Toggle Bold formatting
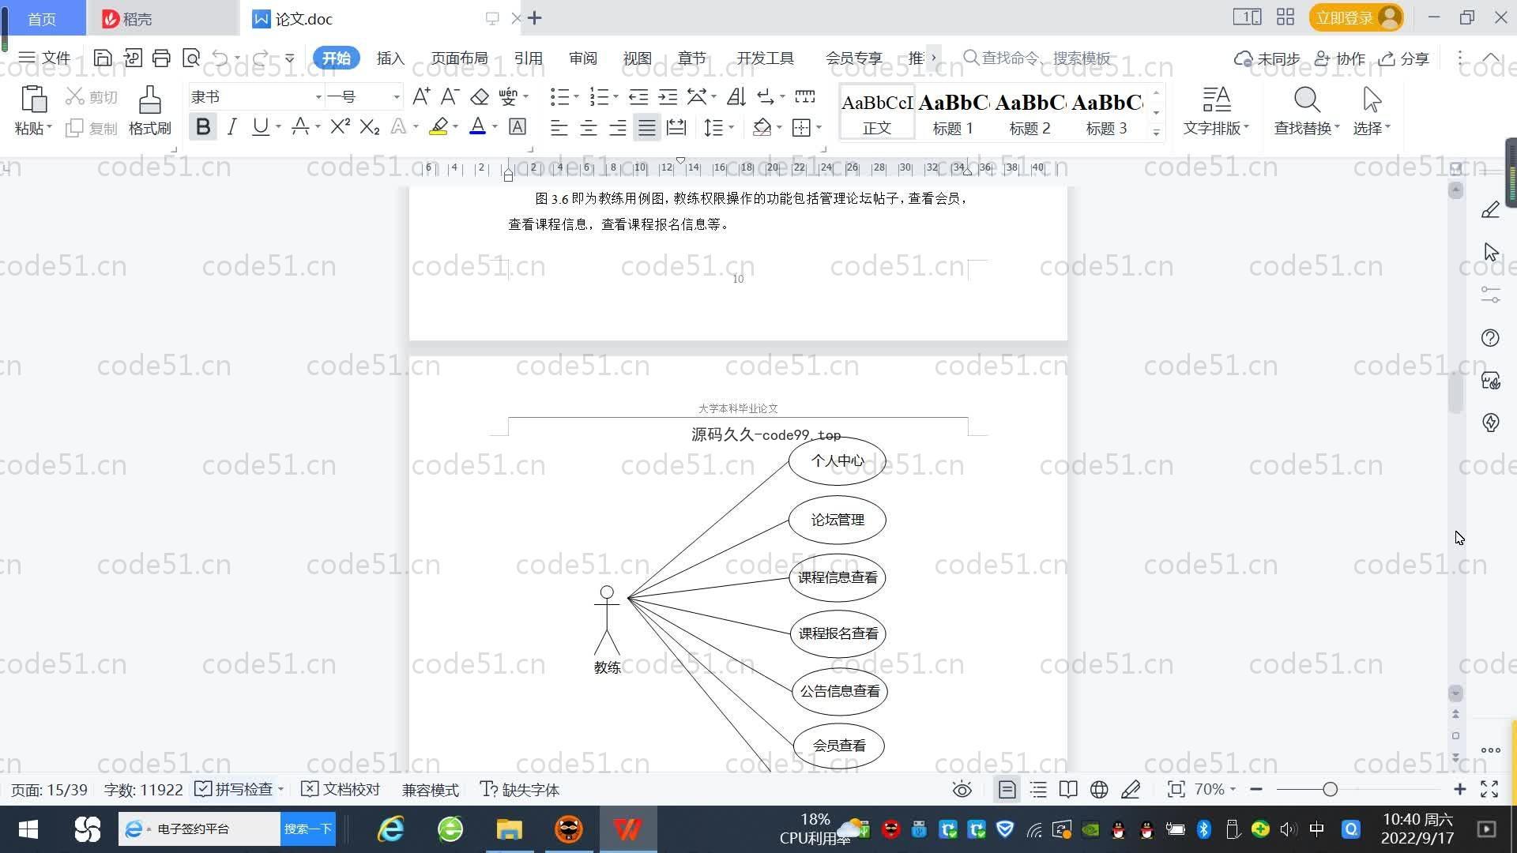 coord(203,126)
